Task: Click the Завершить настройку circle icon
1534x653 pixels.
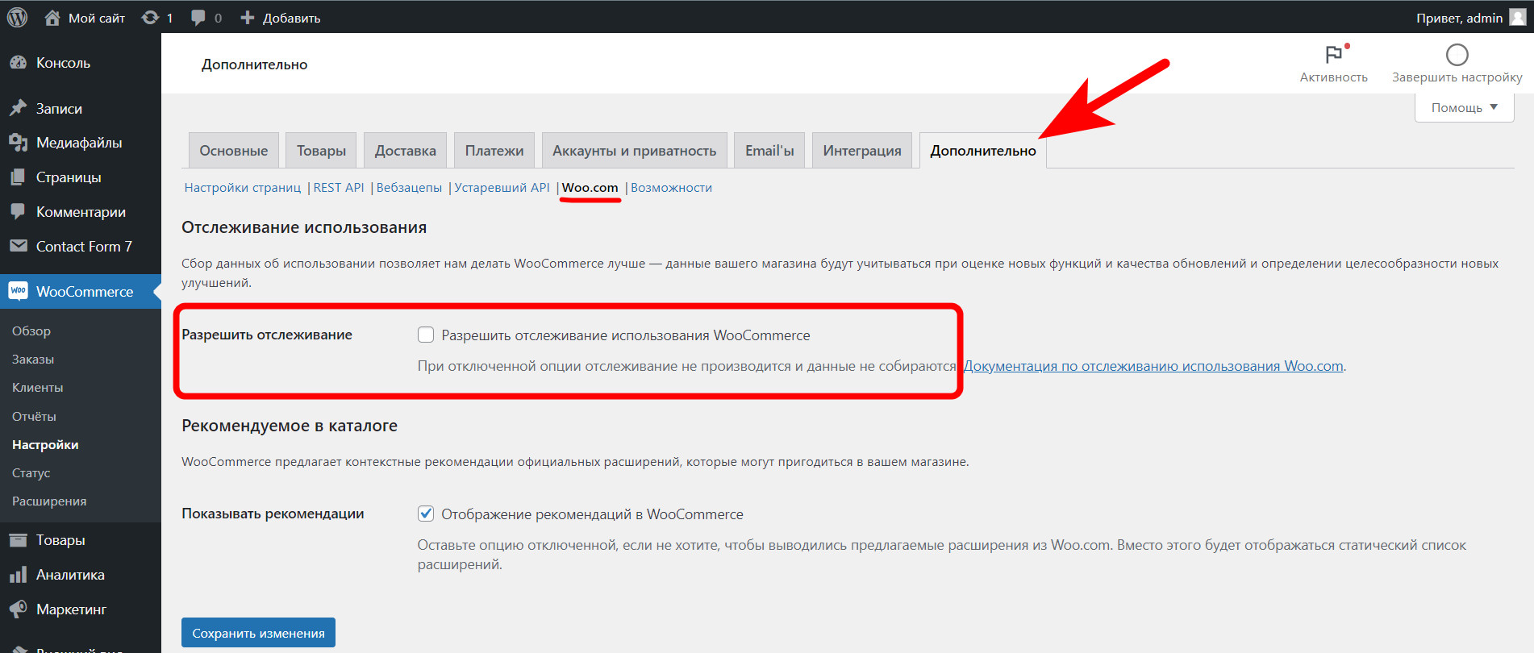Action: pyautogui.click(x=1457, y=55)
